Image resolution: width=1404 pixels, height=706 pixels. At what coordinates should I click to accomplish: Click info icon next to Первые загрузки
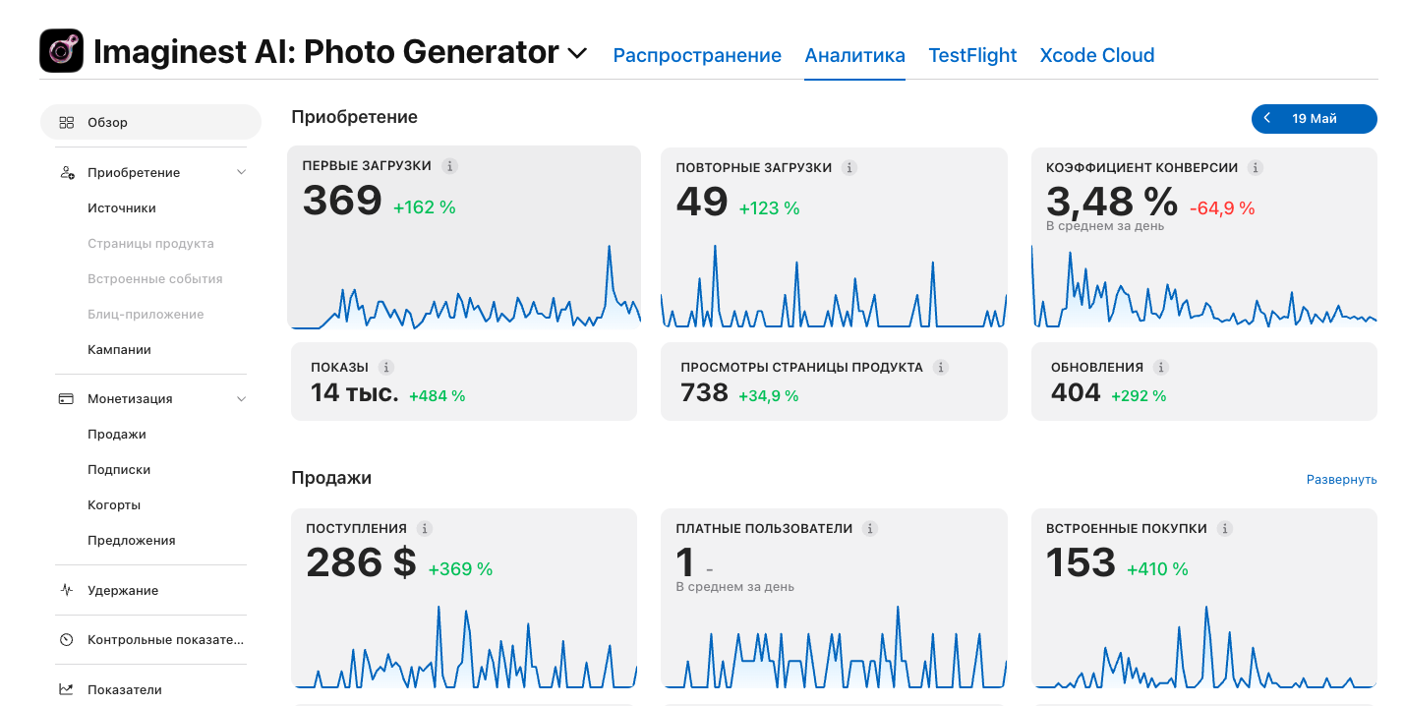point(450,167)
